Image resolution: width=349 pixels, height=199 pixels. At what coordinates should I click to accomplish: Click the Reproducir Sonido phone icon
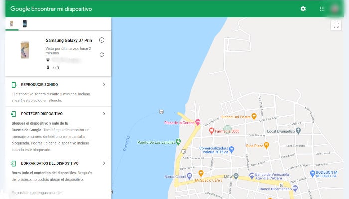pyautogui.click(x=14, y=85)
